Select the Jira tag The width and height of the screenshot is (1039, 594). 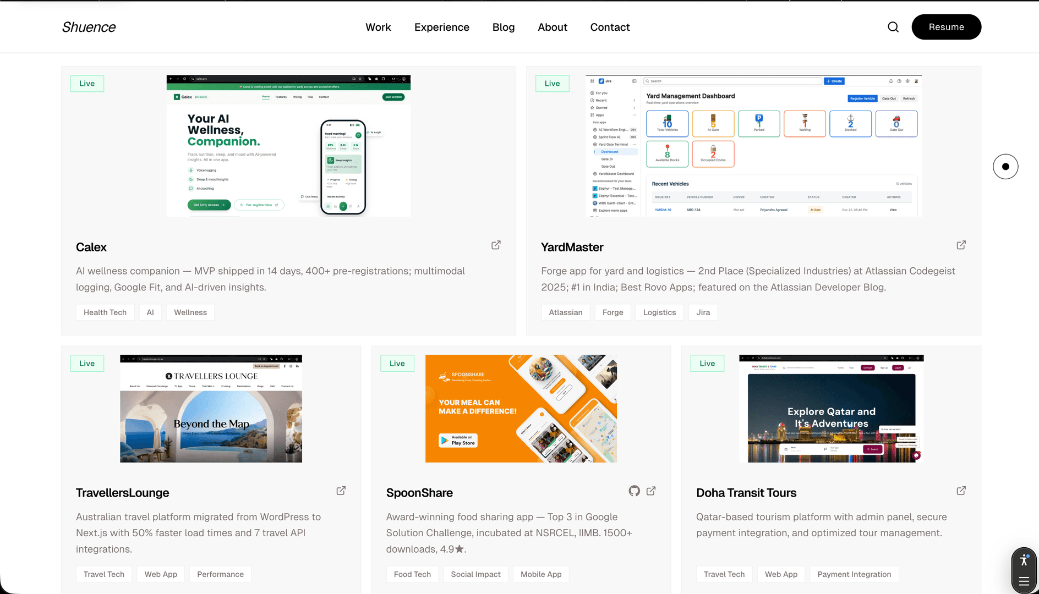click(x=703, y=312)
